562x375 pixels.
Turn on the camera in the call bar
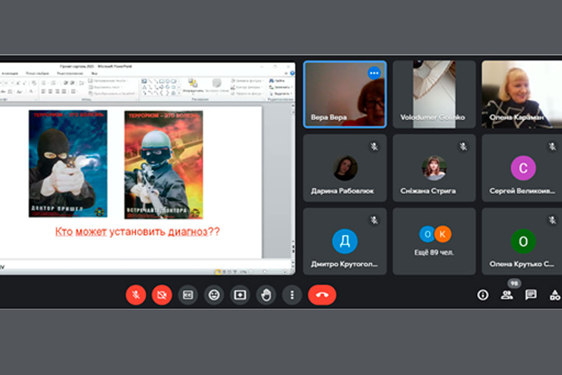pos(162,295)
